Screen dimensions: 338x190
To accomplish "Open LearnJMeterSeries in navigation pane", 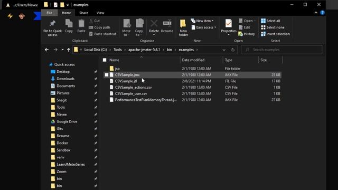I will (x=71, y=164).
